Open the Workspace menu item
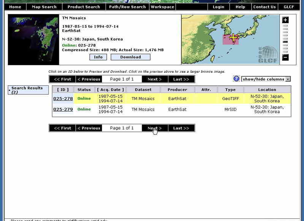 click(x=162, y=7)
